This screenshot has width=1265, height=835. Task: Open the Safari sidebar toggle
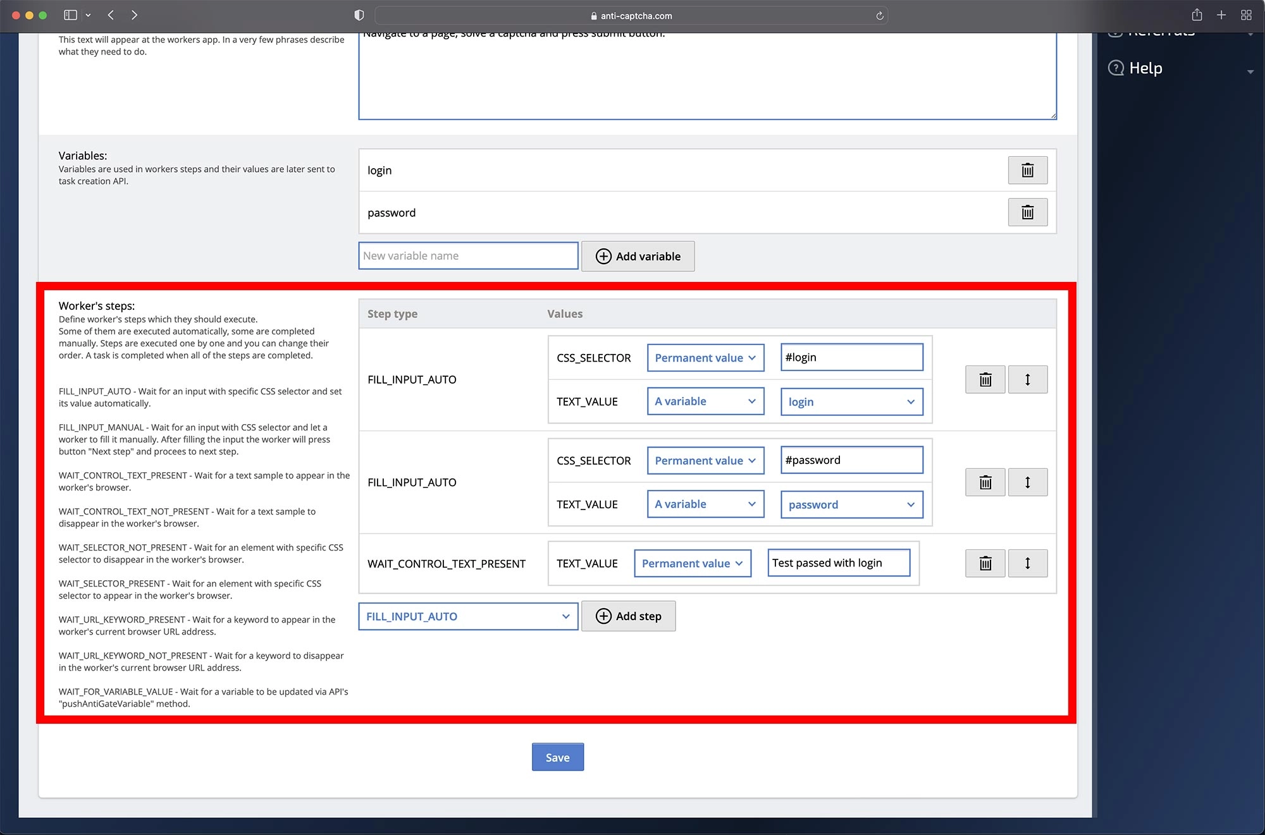click(x=70, y=15)
